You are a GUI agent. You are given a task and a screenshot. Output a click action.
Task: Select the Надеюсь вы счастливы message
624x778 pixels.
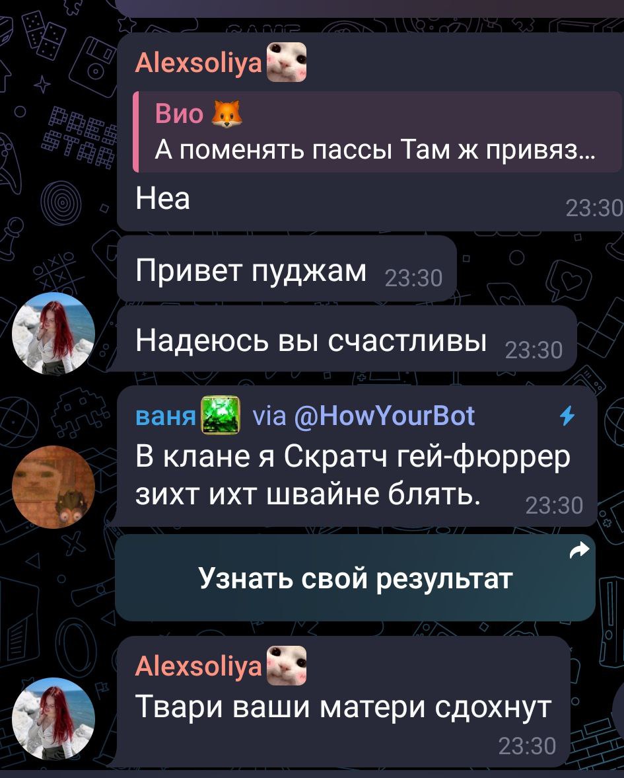point(347,338)
